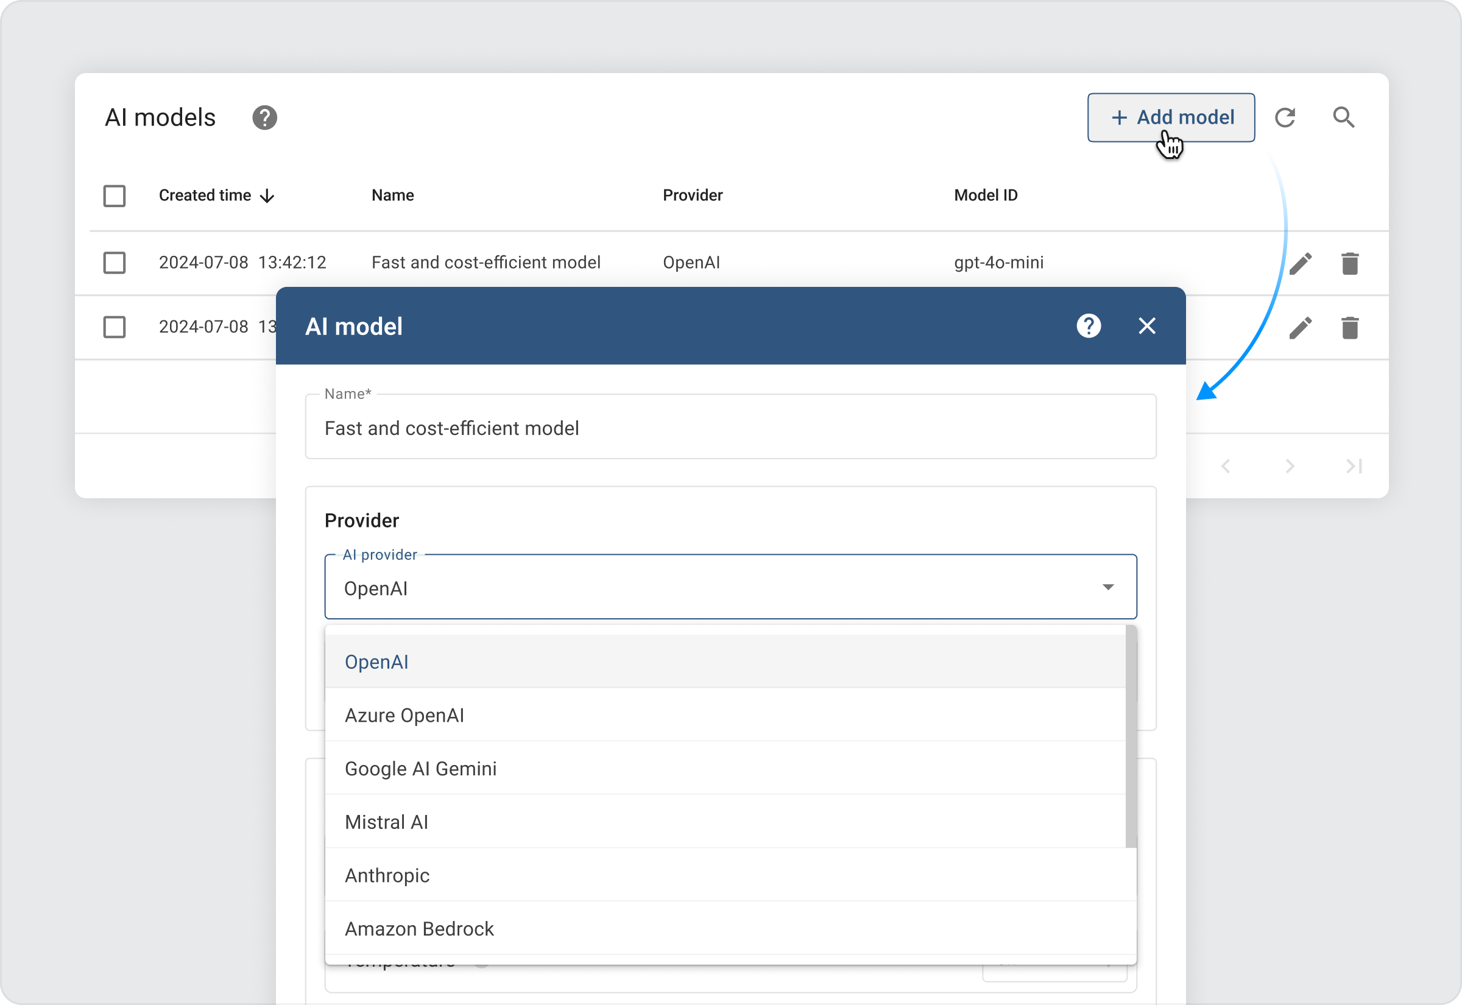
Task: Open search in AI models table
Action: tap(1343, 118)
